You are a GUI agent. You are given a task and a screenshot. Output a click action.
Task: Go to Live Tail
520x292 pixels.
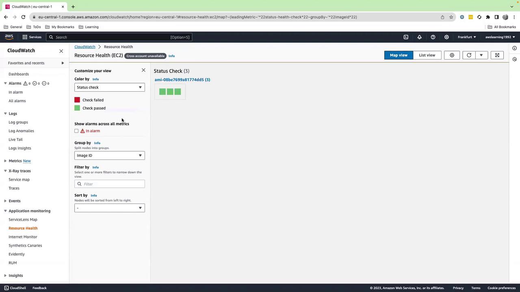pyautogui.click(x=15, y=140)
